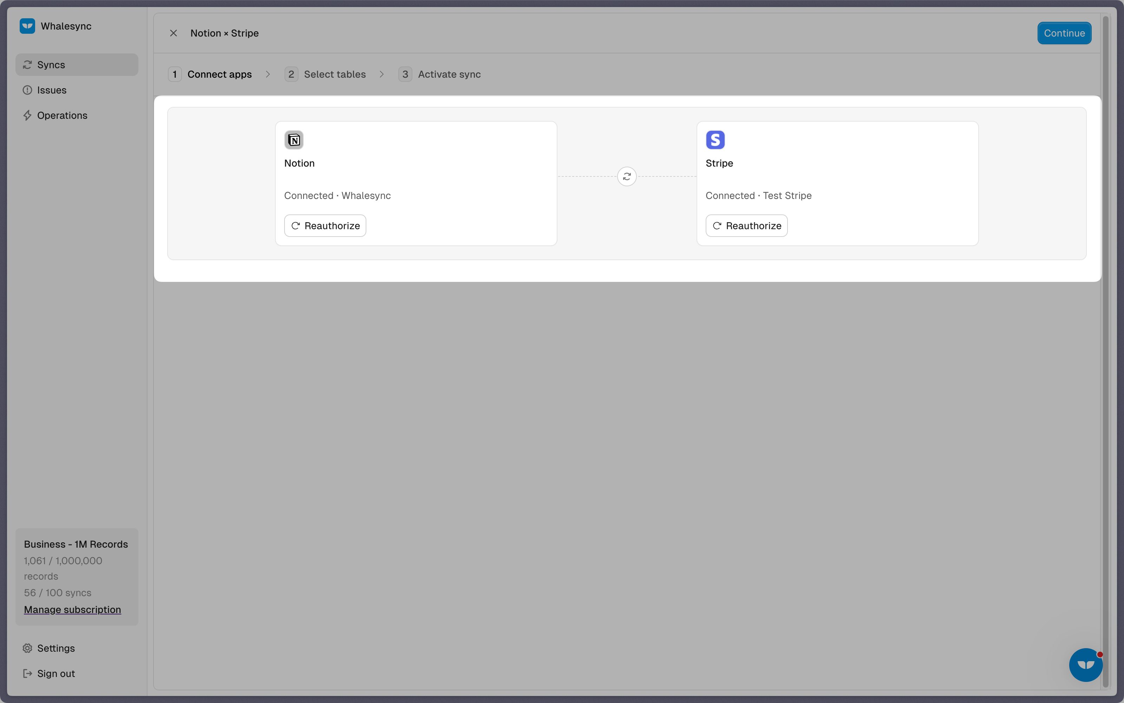The width and height of the screenshot is (1124, 703).
Task: Click the Notion app icon
Action: (x=294, y=140)
